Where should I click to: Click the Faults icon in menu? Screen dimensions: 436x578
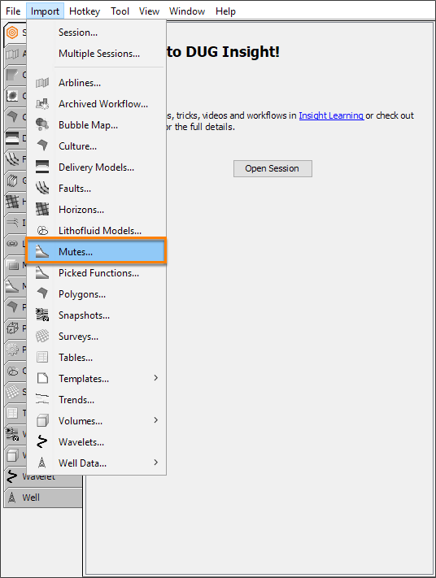42,189
